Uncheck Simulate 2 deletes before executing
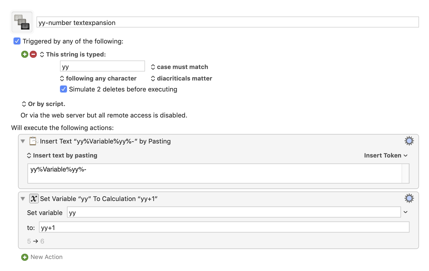Screen dimensions: 429x271 (x=63, y=89)
